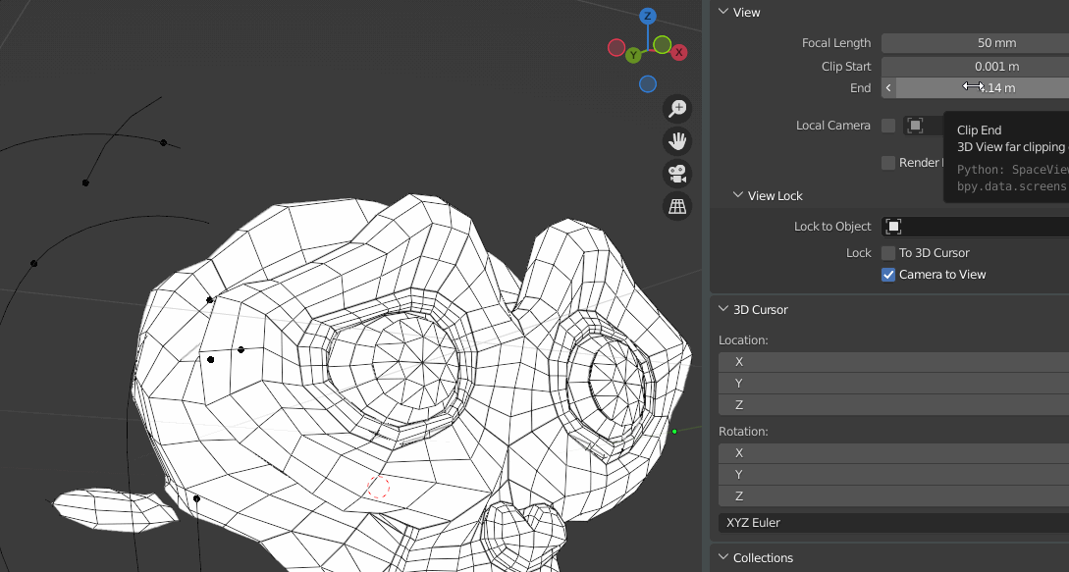Collapse the 3D Cursor panel
Viewport: 1069px width, 572px height.
click(722, 309)
